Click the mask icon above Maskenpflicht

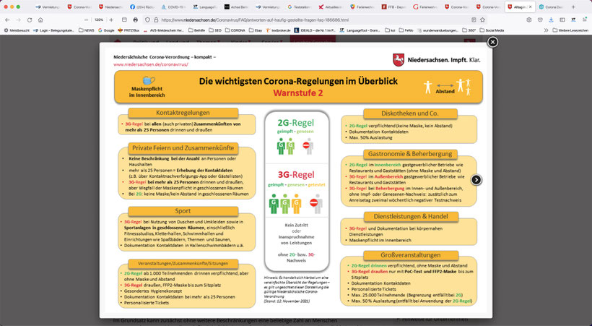pyautogui.click(x=149, y=80)
